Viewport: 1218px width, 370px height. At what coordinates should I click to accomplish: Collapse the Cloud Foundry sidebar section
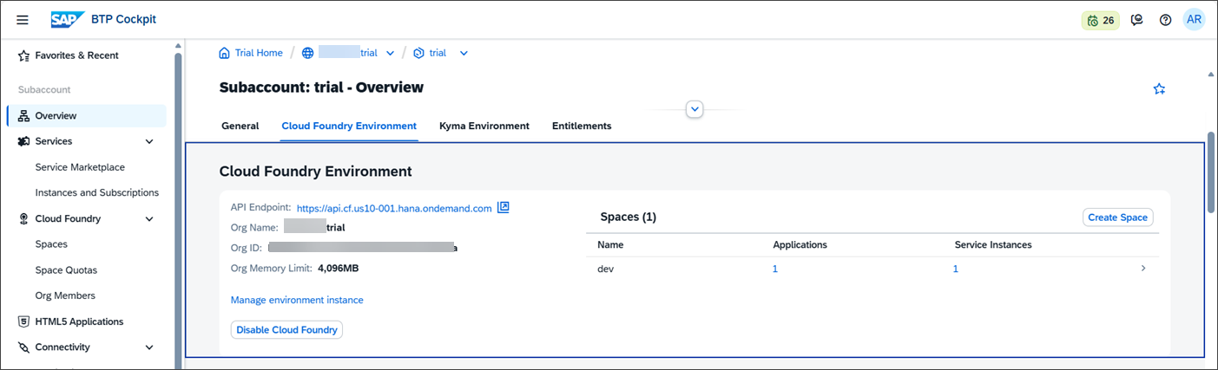[x=149, y=219]
